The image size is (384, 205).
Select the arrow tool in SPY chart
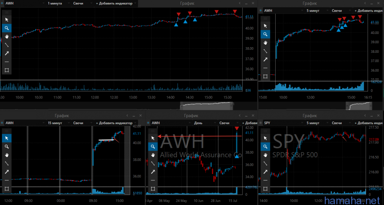[265, 172]
